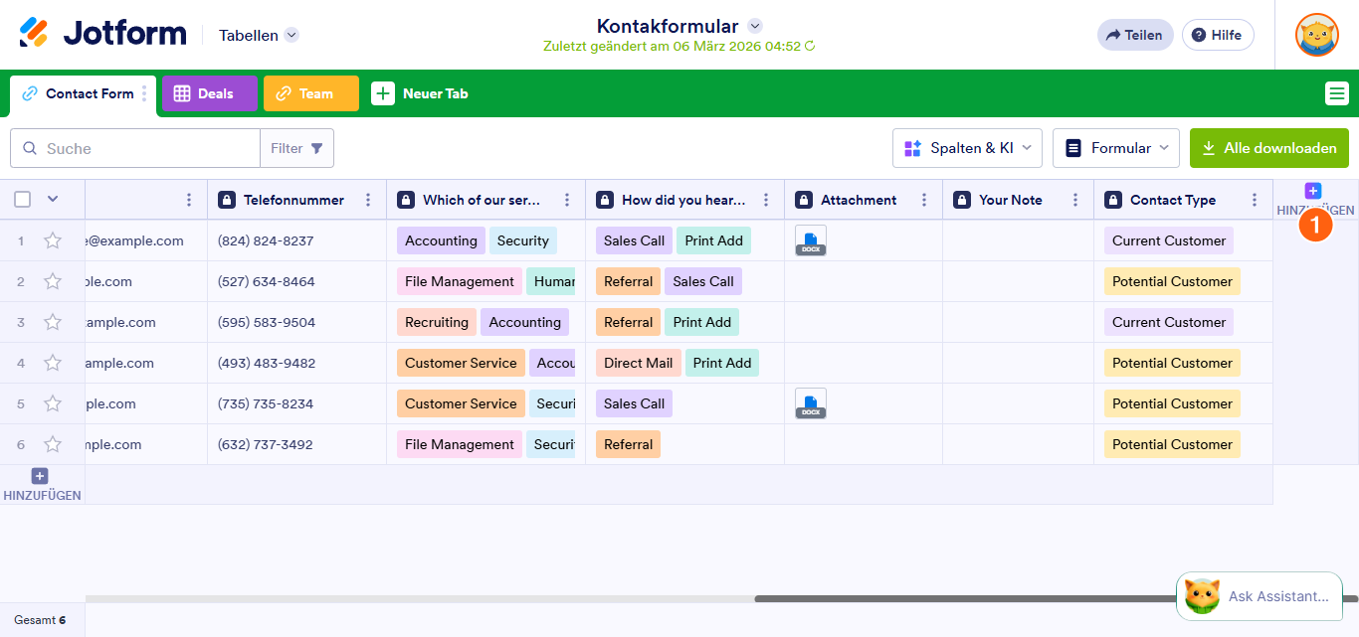Click the hamburger menu on the green bar

[1337, 92]
